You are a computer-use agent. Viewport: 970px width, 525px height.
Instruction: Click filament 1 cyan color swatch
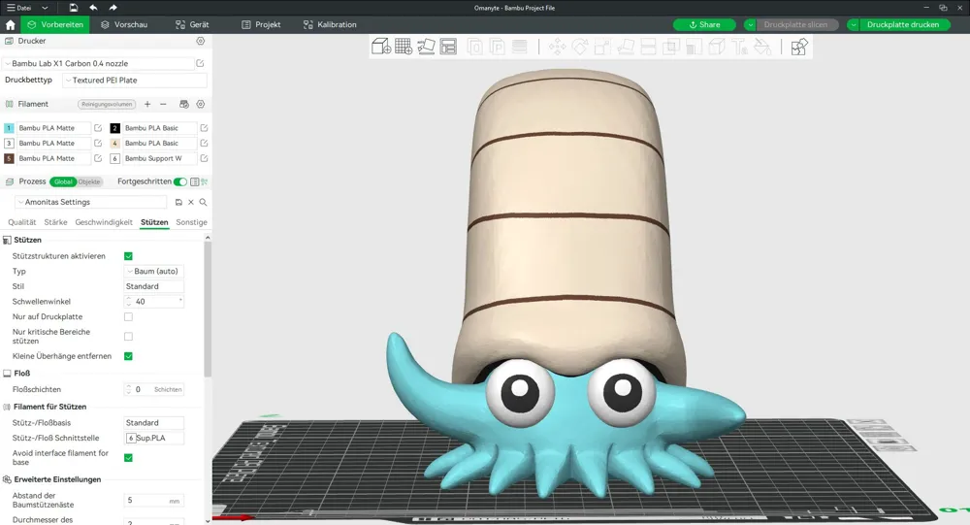click(9, 128)
